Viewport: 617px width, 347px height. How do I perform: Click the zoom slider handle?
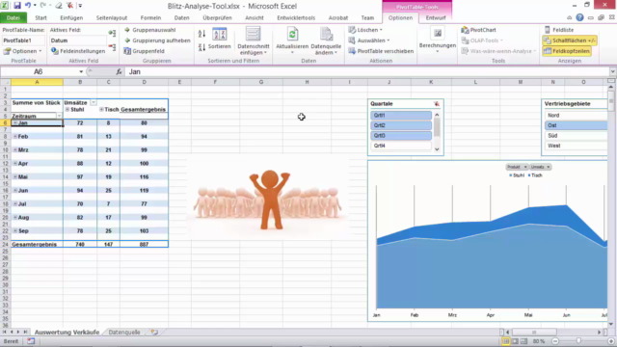(578, 341)
